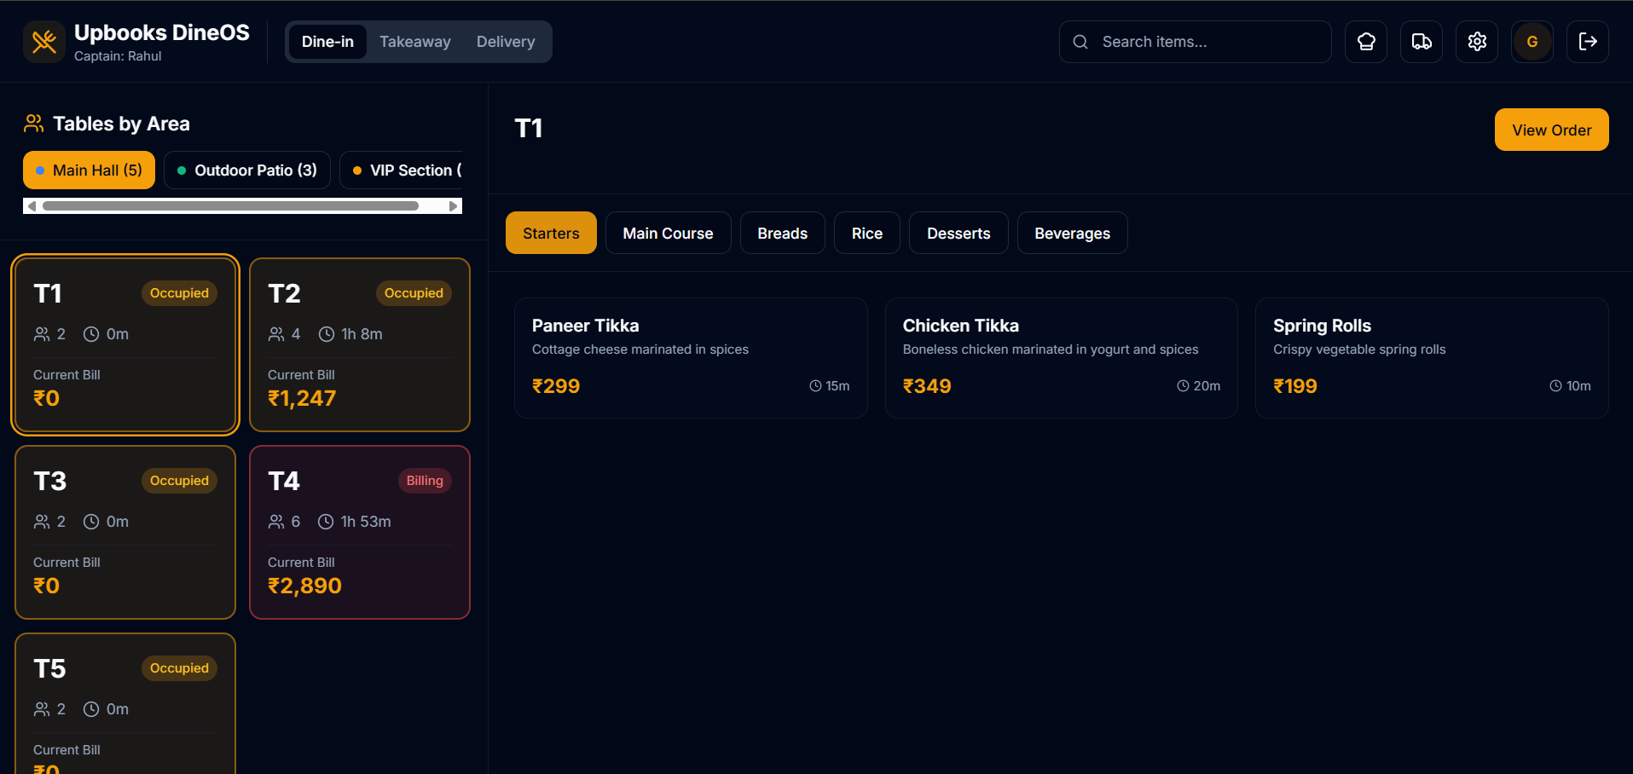The image size is (1633, 774).
Task: Add Paneer Tikka item card
Action: pyautogui.click(x=691, y=358)
